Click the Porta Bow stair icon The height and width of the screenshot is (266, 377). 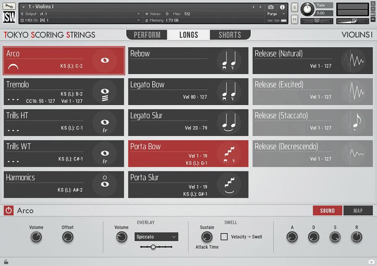coord(230,153)
